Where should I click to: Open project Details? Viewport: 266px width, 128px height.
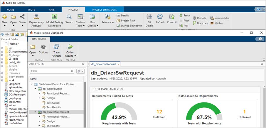click(123, 16)
